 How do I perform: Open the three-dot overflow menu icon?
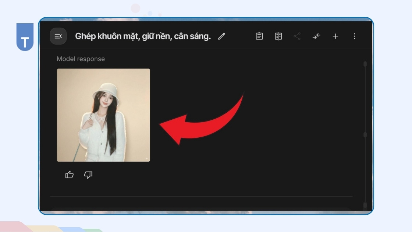(x=354, y=36)
